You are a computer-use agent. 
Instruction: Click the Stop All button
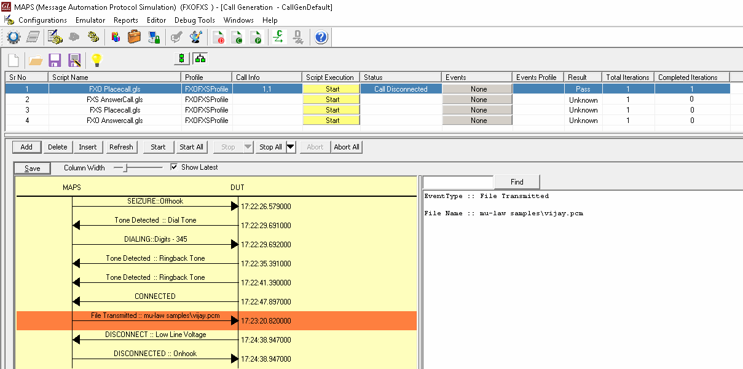(x=270, y=147)
